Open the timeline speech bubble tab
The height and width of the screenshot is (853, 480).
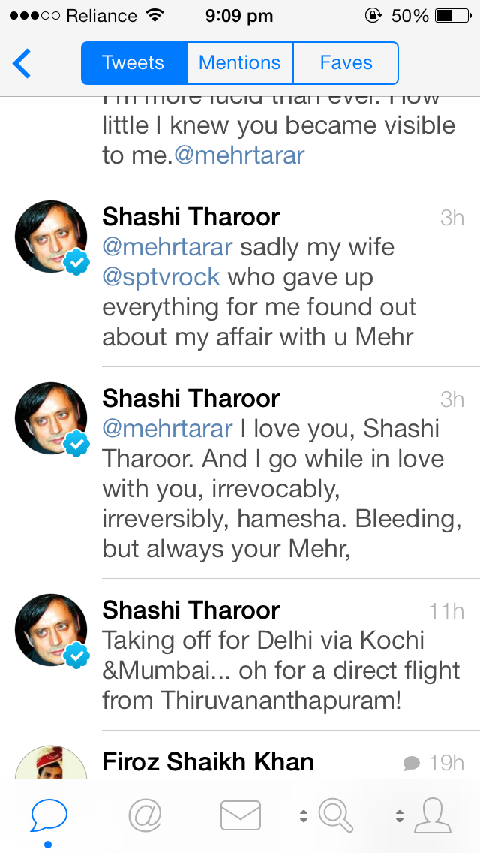(47, 814)
